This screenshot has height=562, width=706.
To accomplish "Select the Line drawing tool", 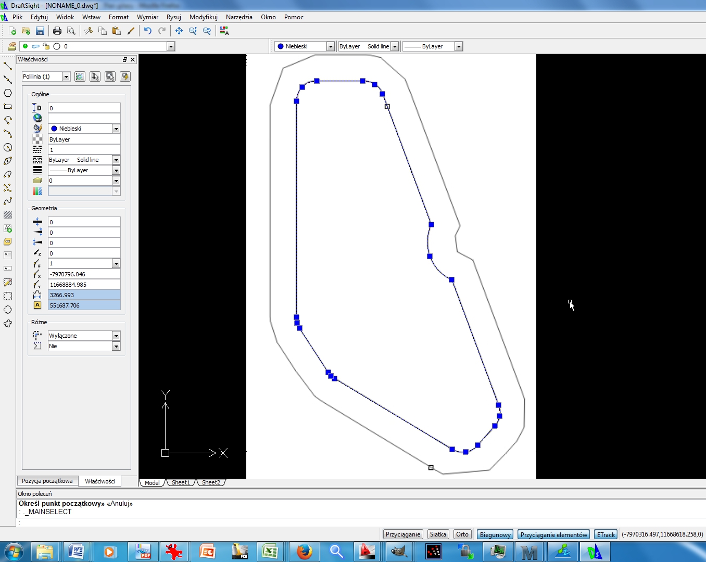I will tap(8, 66).
